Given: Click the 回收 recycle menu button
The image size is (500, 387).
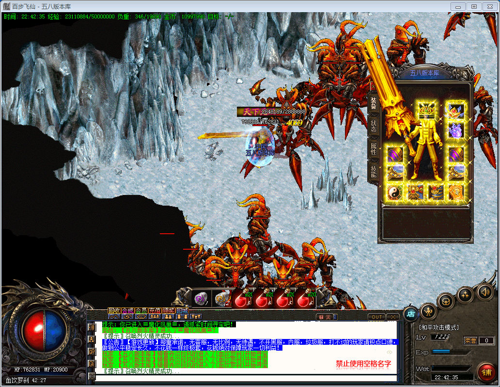Looking at the screenshot, I should point(114,310).
